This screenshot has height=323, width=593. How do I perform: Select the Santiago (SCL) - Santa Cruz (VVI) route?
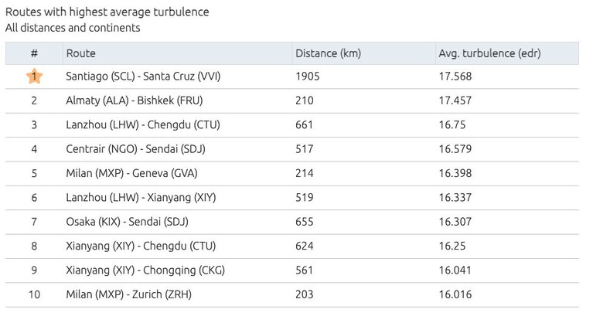pyautogui.click(x=143, y=76)
